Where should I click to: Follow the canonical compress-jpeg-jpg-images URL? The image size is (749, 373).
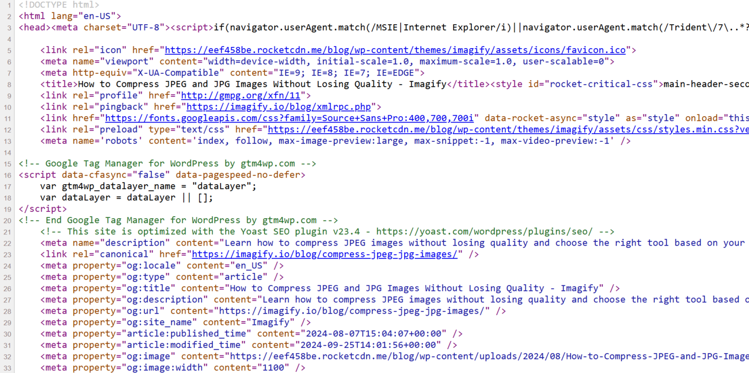(324, 254)
